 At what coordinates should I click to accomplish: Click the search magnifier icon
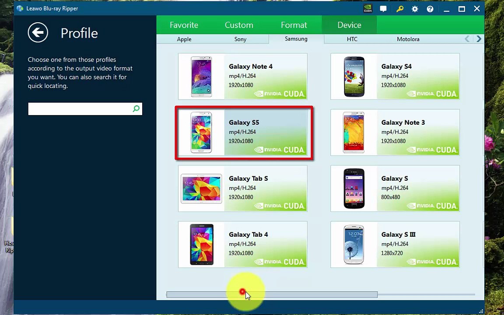pyautogui.click(x=136, y=108)
